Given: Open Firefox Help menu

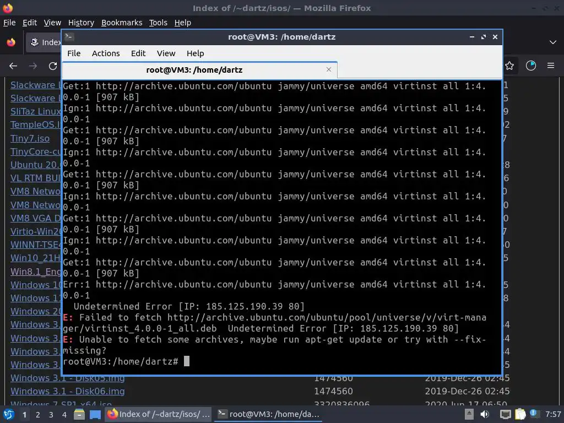Looking at the screenshot, I should pyautogui.click(x=183, y=23).
